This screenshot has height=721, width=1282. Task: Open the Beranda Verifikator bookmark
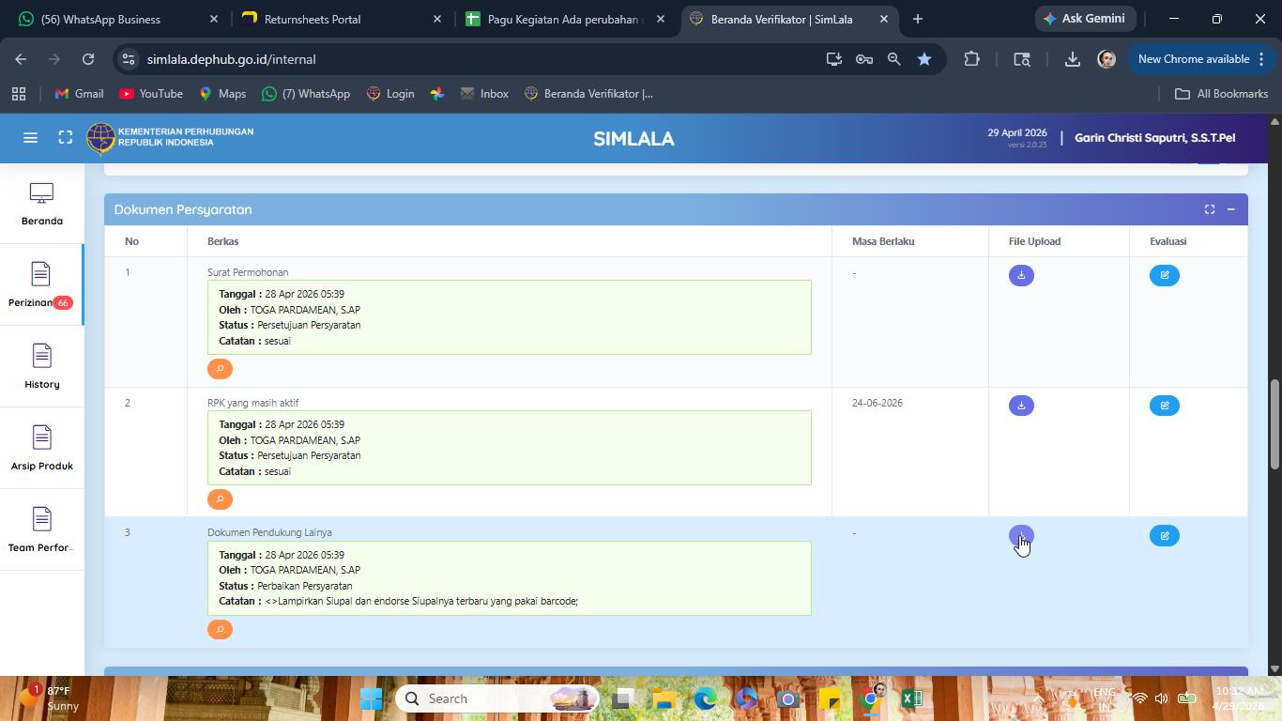[x=588, y=94]
